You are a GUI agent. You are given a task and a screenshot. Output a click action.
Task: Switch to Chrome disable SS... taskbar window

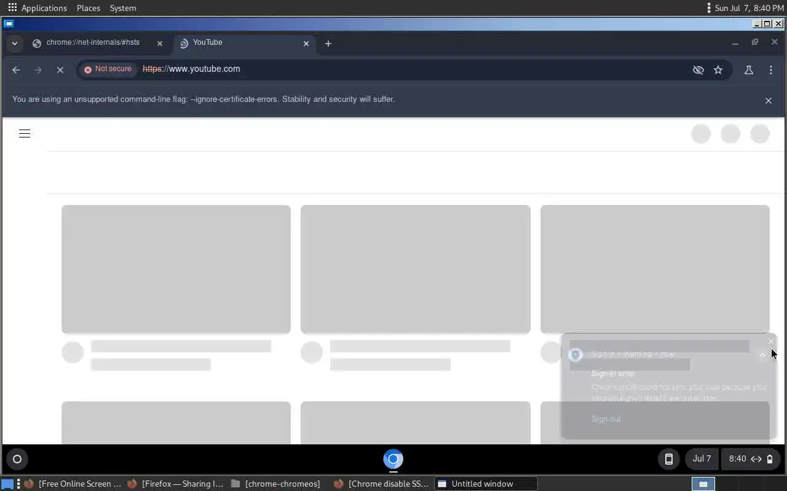coord(382,484)
